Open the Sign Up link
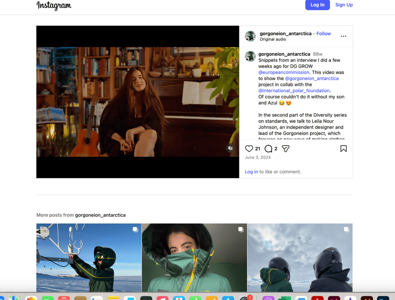Viewport: 395px width, 300px height. (344, 5)
